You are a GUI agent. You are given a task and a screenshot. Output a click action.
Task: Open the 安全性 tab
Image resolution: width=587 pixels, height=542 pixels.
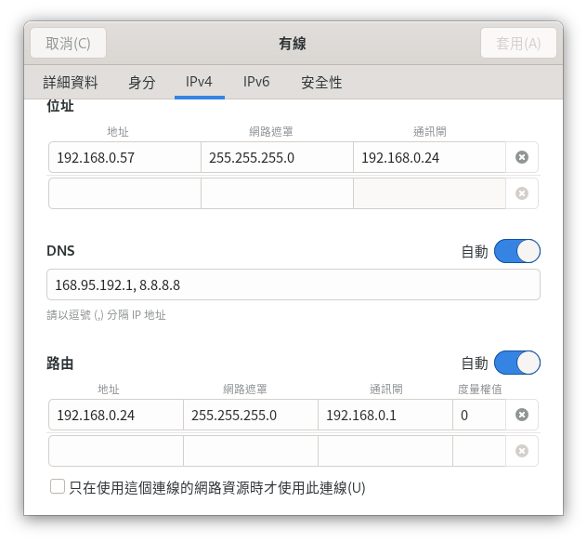point(321,82)
